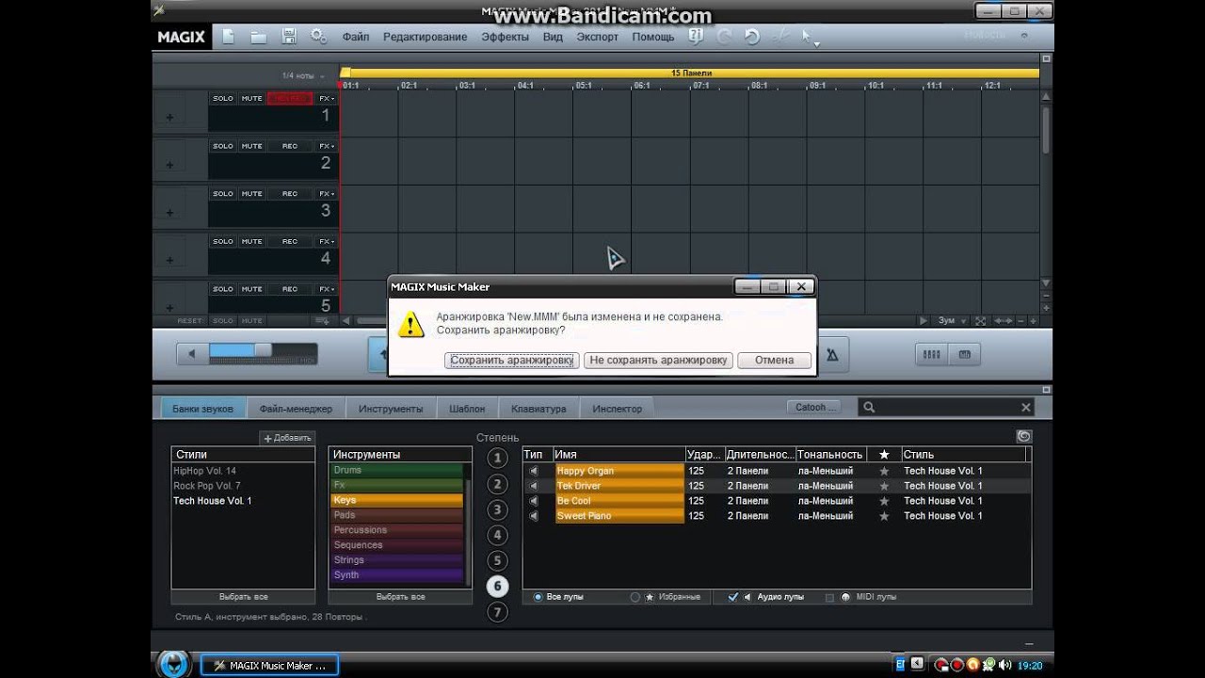Screen dimensions: 1205x678
Task: Click 'Выбрать все' under the Styles list
Action: coord(243,597)
